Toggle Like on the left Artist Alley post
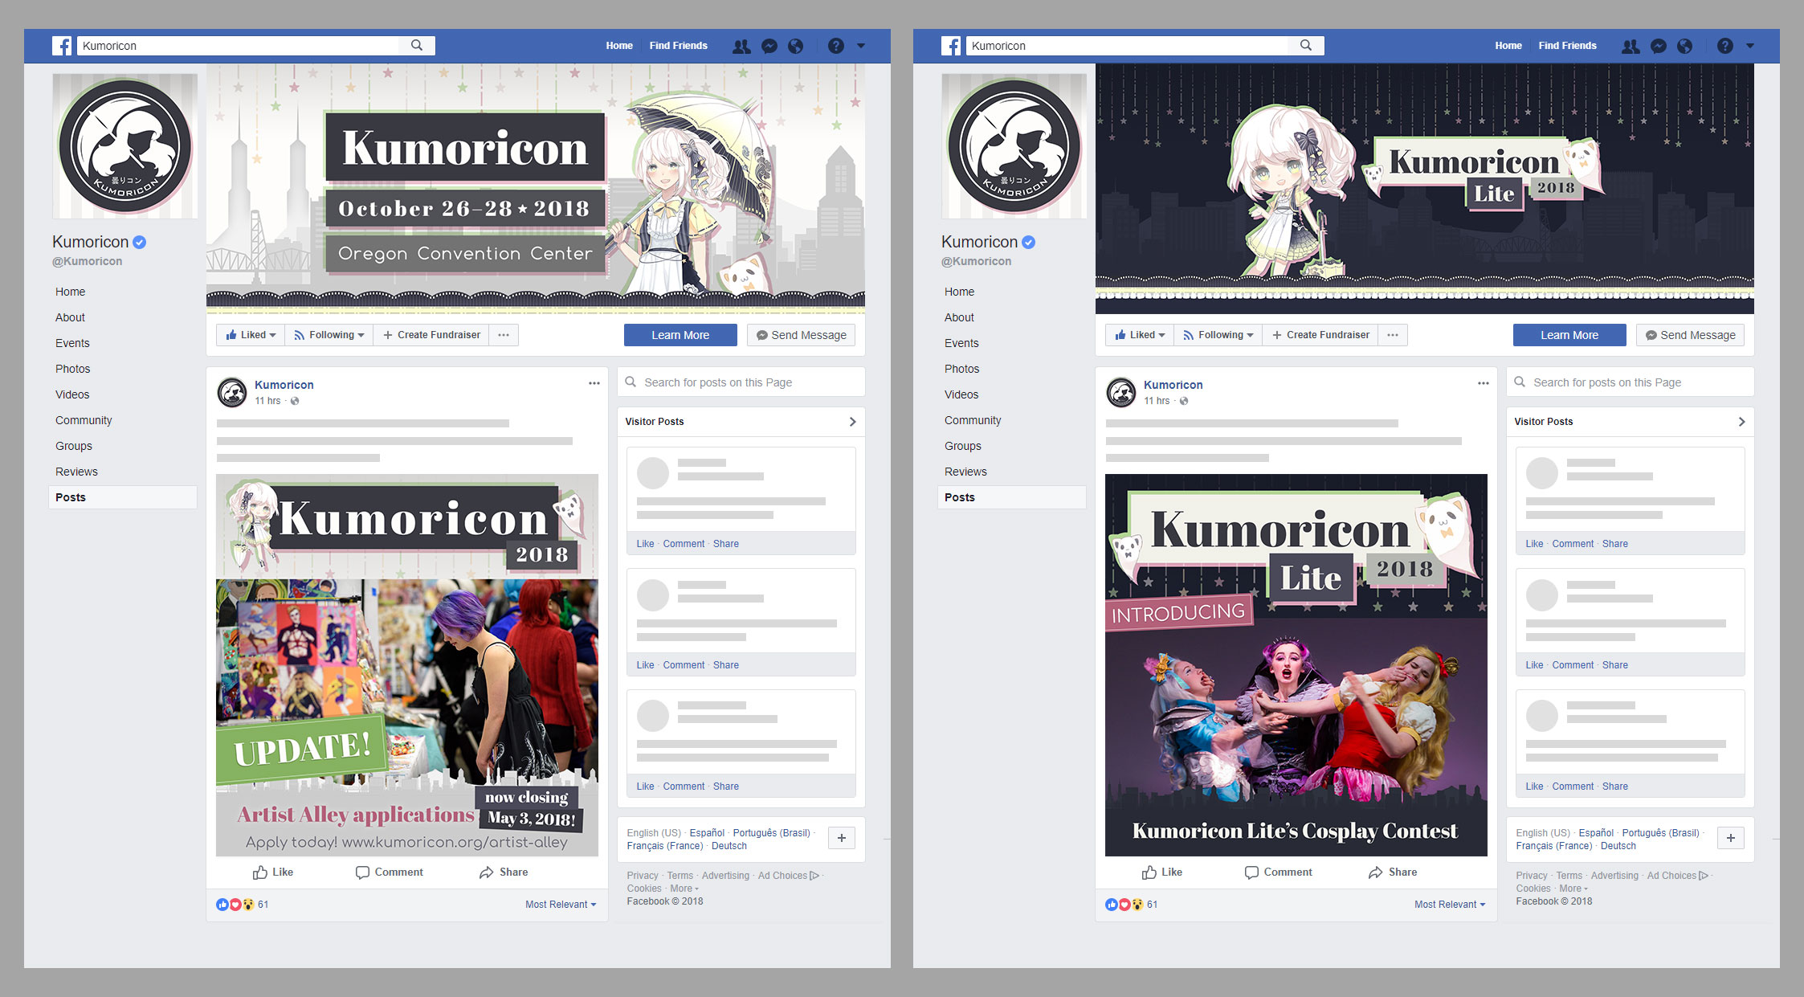This screenshot has height=997, width=1804. pos(273,872)
